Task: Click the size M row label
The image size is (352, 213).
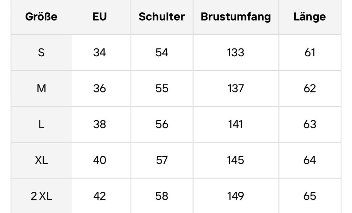Action: coord(41,89)
